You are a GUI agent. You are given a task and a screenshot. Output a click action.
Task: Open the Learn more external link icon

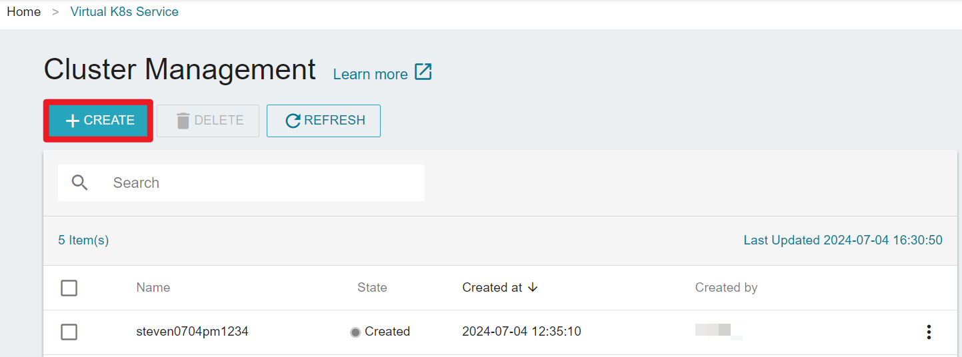[423, 72]
